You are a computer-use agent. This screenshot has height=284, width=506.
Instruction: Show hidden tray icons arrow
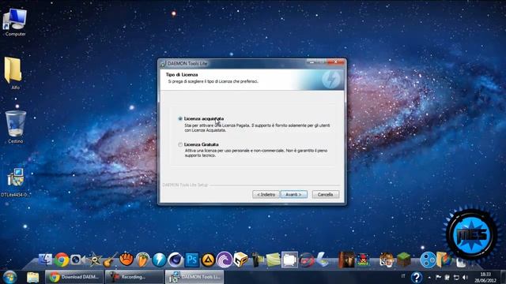pos(429,277)
